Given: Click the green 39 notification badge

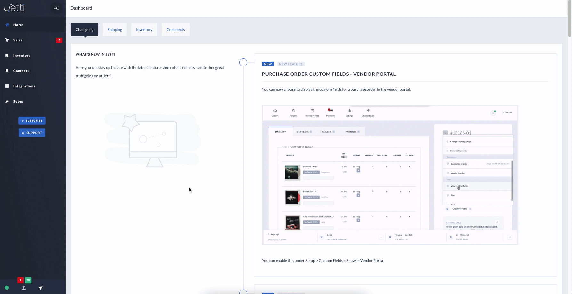Looking at the screenshot, I should click(28, 280).
